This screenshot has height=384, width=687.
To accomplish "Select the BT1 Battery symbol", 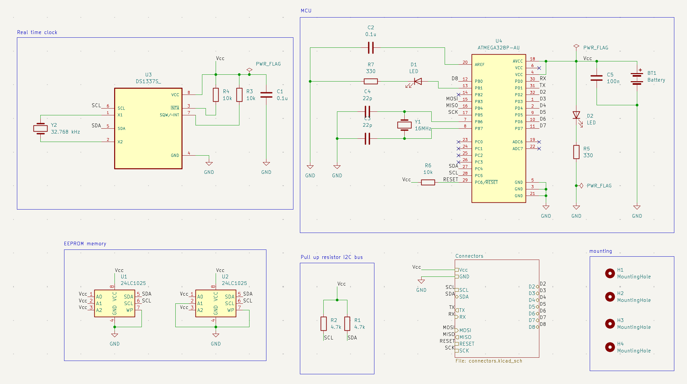I will 637,78.
